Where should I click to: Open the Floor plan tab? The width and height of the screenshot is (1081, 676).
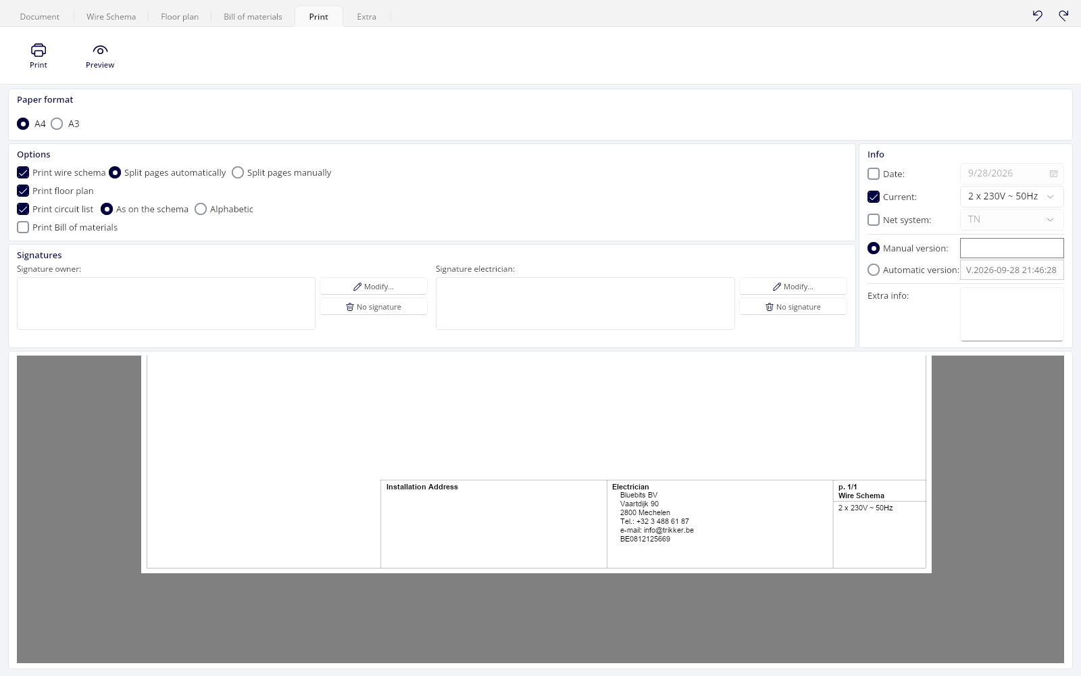pyautogui.click(x=180, y=16)
